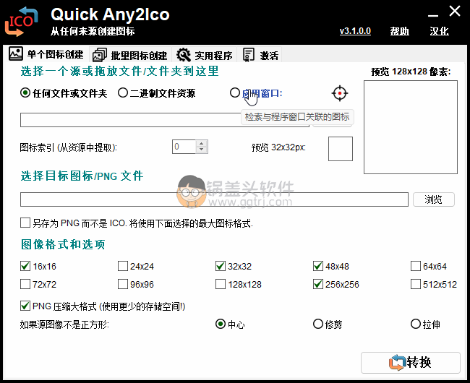Disable PNG 压缩大格式 checkbox
The width and height of the screenshot is (470, 383).
pyautogui.click(x=25, y=306)
